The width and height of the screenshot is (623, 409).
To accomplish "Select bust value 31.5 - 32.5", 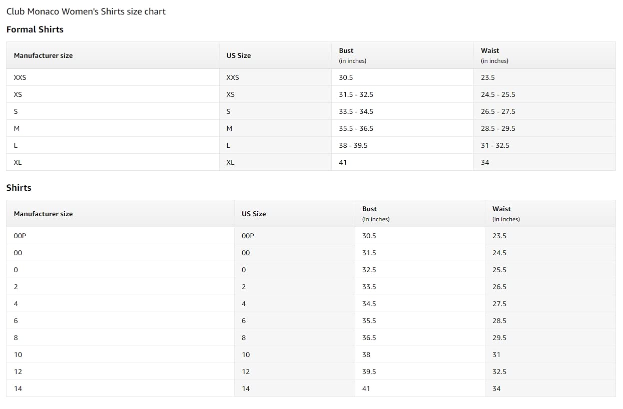I will pyautogui.click(x=402, y=94).
